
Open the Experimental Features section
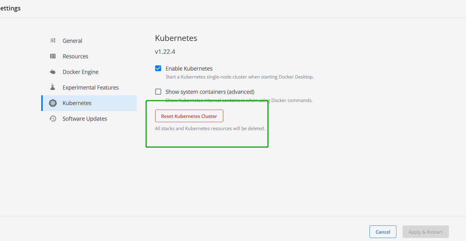[x=90, y=87]
